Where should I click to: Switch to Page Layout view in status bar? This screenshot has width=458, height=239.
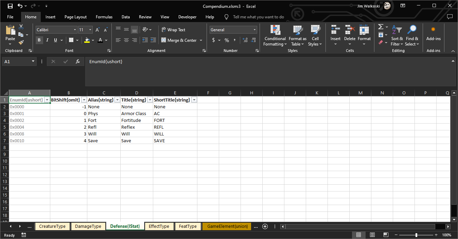[372, 235]
